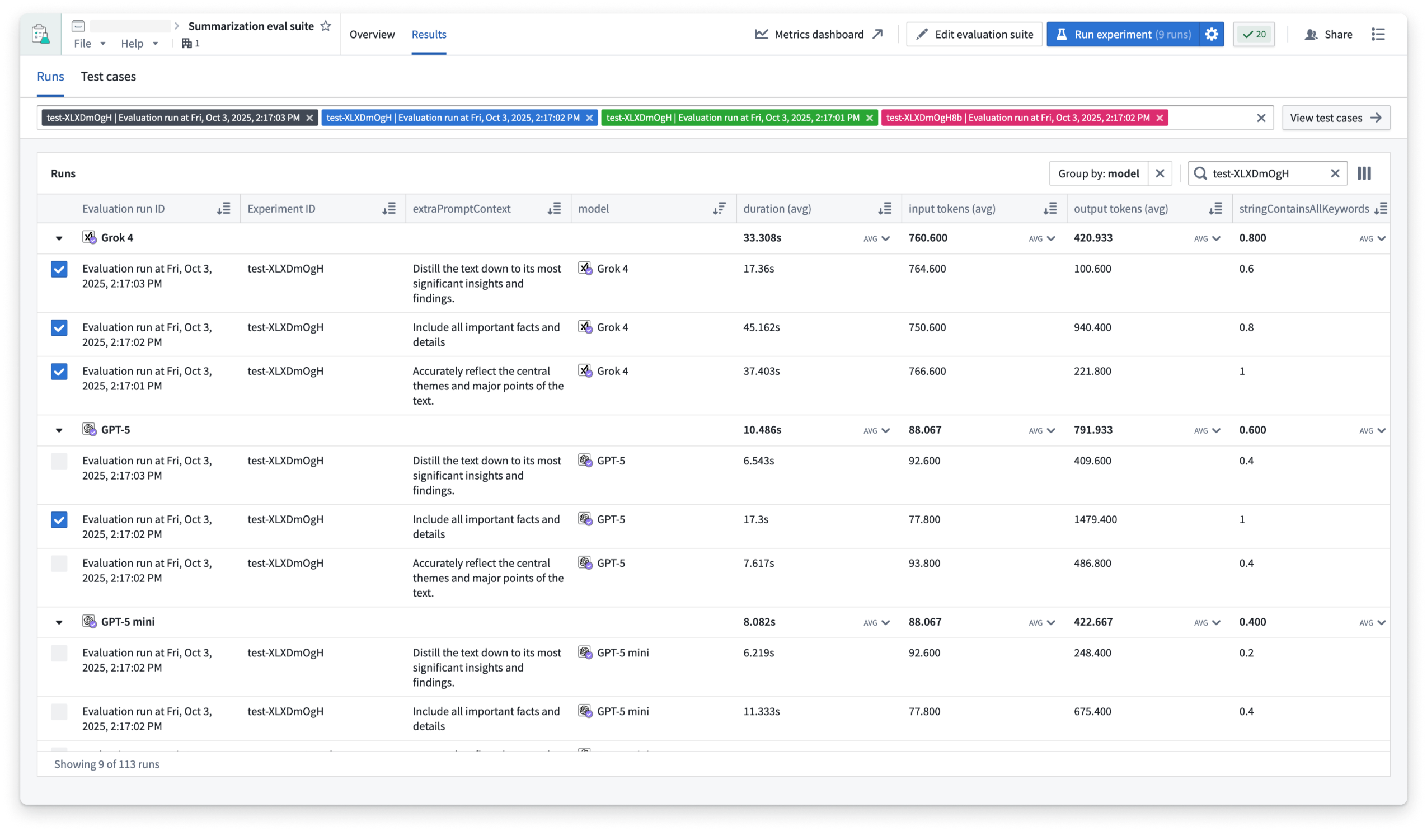The image size is (1427, 831).
Task: Click the star icon to favorite the suite
Action: pos(326,26)
